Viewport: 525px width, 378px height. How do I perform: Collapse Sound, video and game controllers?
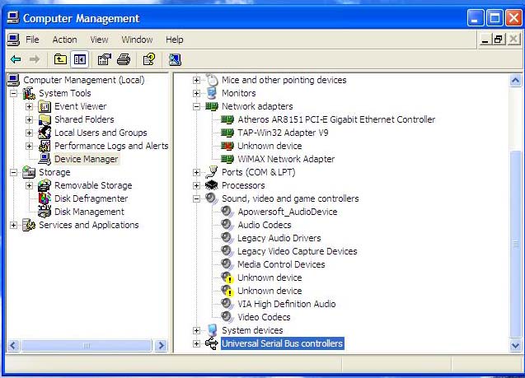[196, 198]
